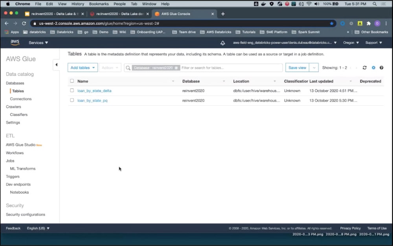Reload the page in Chrome
The width and height of the screenshot is (393, 246).
pos(24,24)
